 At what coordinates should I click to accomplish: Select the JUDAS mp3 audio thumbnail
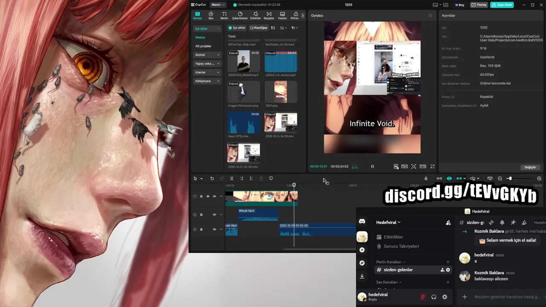point(281,61)
